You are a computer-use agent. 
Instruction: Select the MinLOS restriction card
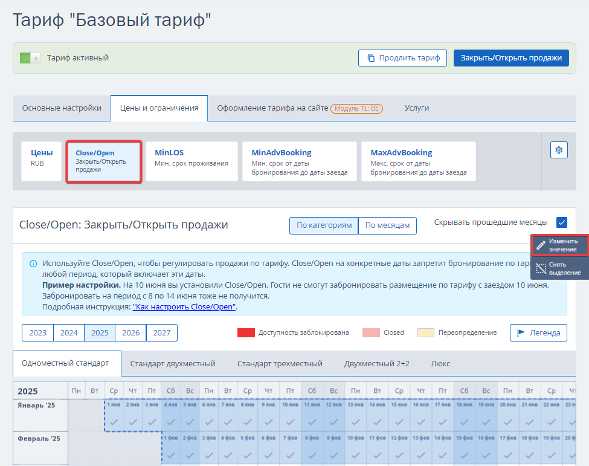192,161
